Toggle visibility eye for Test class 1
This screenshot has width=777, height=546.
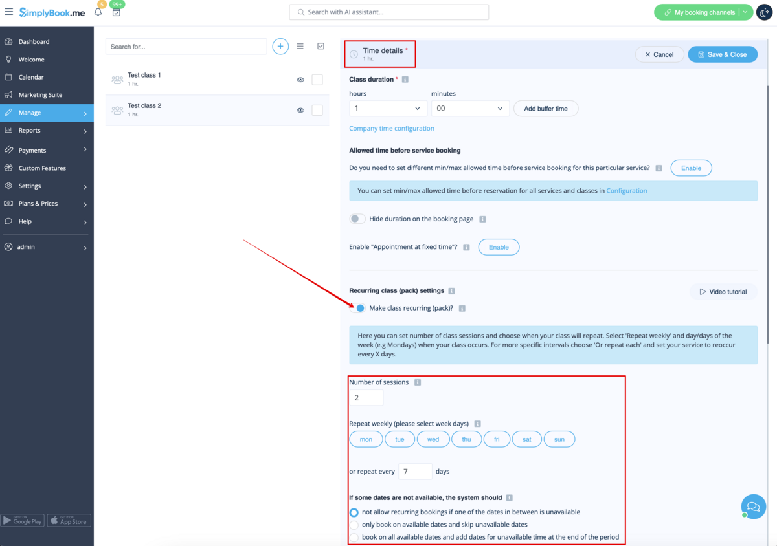(x=300, y=80)
